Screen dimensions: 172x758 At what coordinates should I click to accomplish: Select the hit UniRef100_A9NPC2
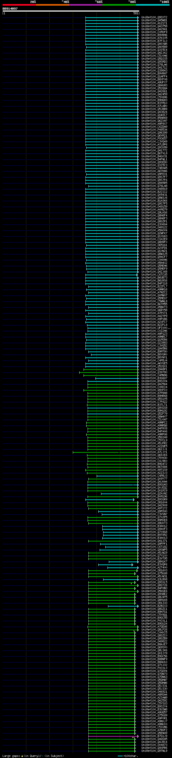pyautogui.click(x=154, y=422)
